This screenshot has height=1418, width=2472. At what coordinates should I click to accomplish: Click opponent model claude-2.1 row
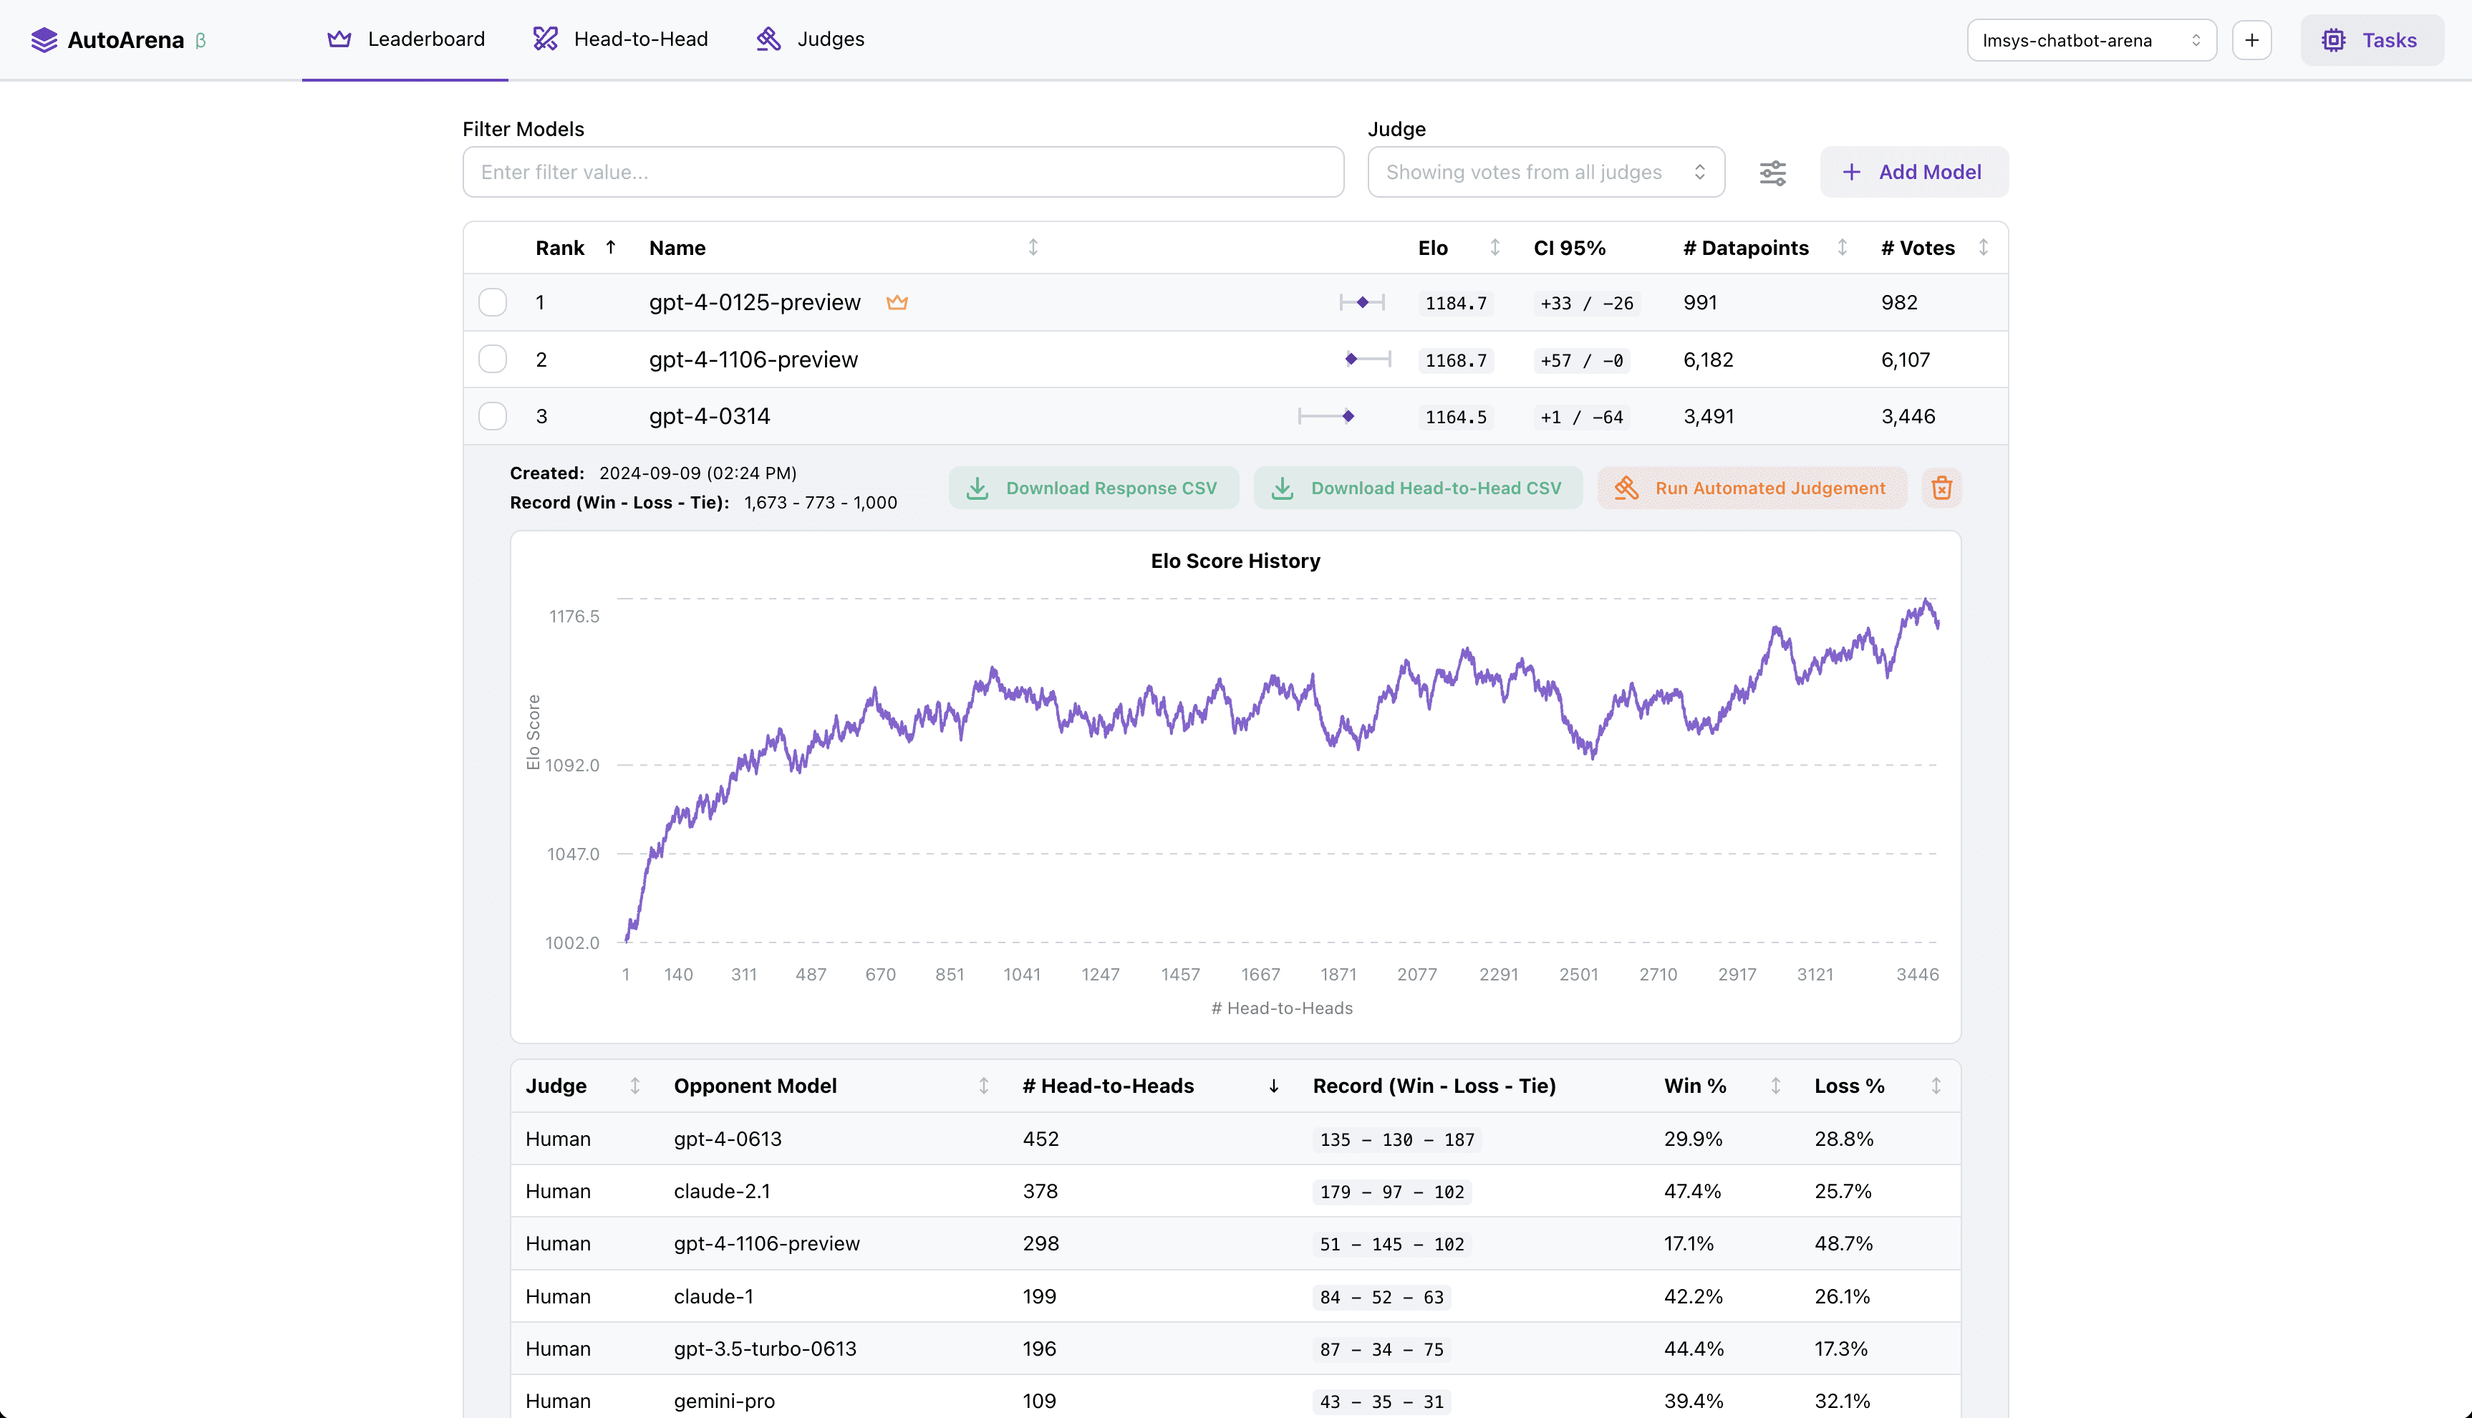point(1235,1191)
